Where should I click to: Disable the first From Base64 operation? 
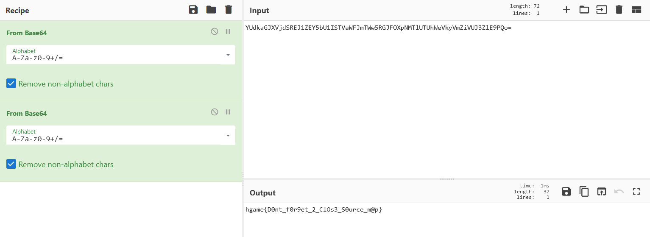pos(215,31)
